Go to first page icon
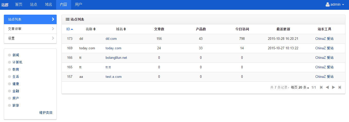This screenshot has height=122, width=349. click(321, 87)
